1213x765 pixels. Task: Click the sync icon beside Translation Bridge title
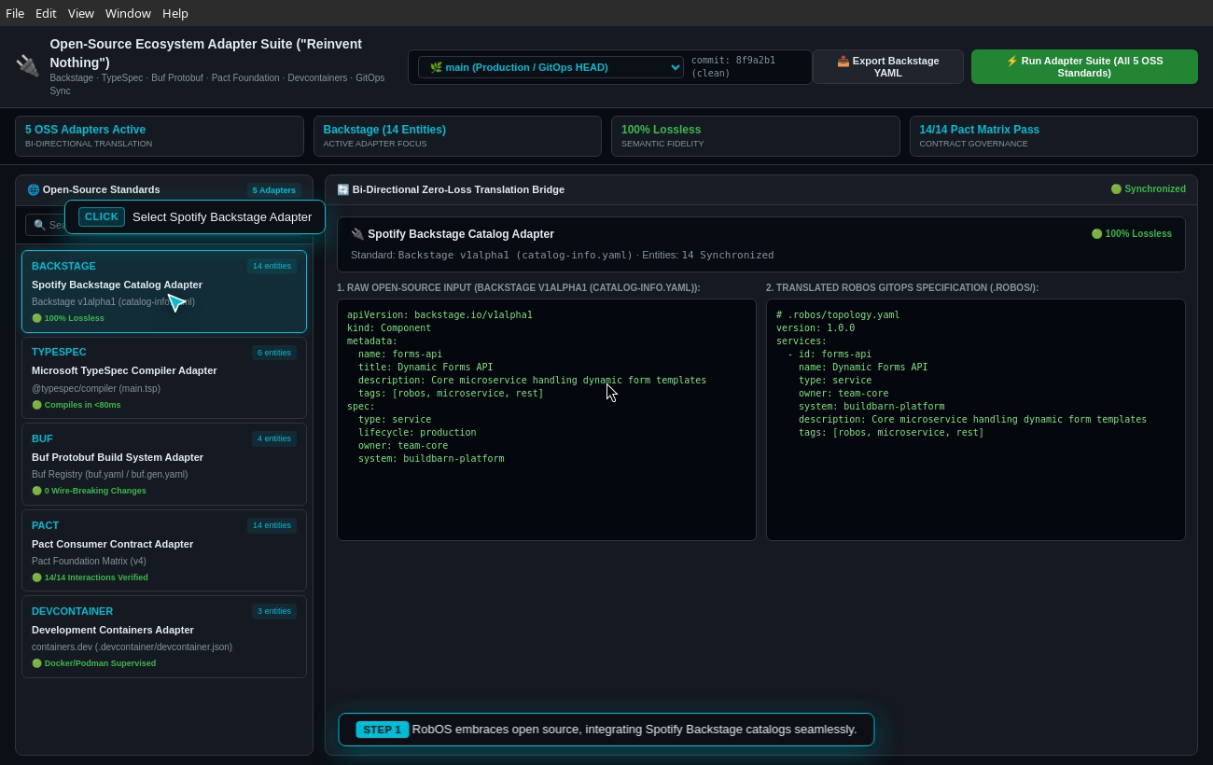(342, 189)
